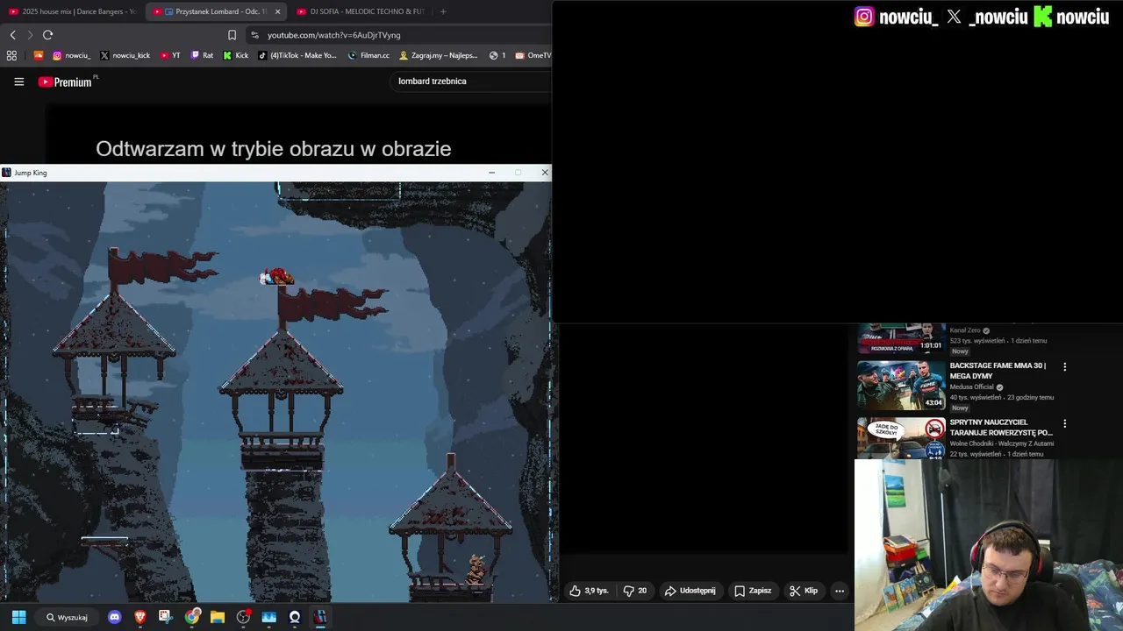
Task: Switch to the DJ SOFIA Melodic Techno tab
Action: 360,11
